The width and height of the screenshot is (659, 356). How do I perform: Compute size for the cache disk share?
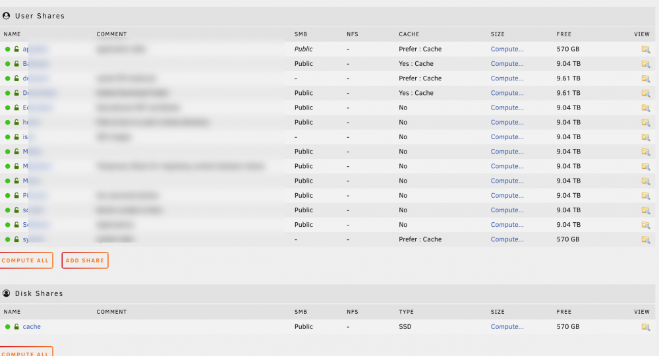(507, 326)
